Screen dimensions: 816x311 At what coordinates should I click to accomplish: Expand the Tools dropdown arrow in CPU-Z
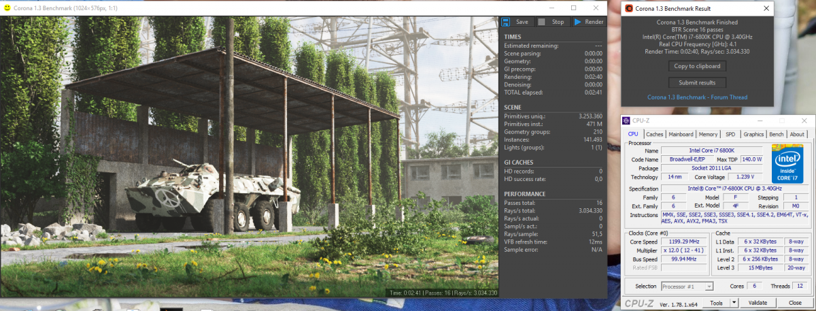click(x=734, y=303)
